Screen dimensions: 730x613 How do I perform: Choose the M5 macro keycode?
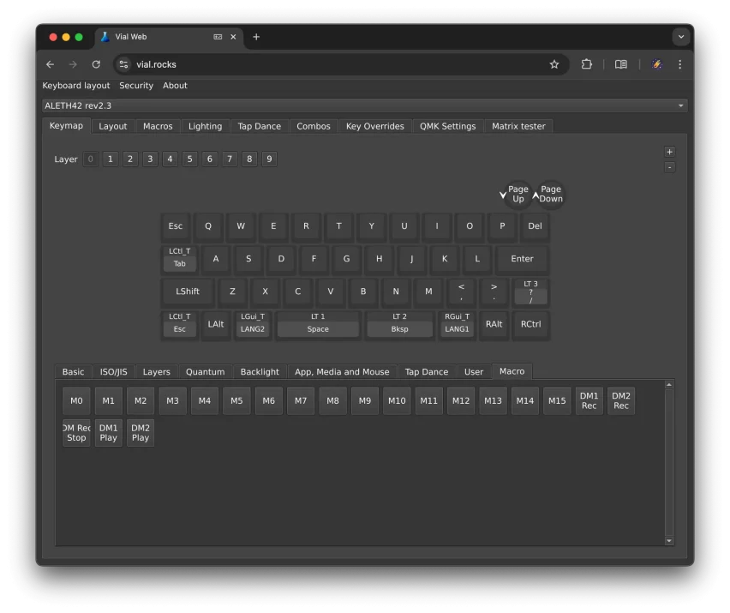pos(236,400)
